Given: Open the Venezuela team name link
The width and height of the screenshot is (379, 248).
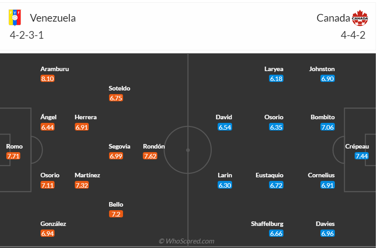Looking at the screenshot, I should (x=53, y=18).
